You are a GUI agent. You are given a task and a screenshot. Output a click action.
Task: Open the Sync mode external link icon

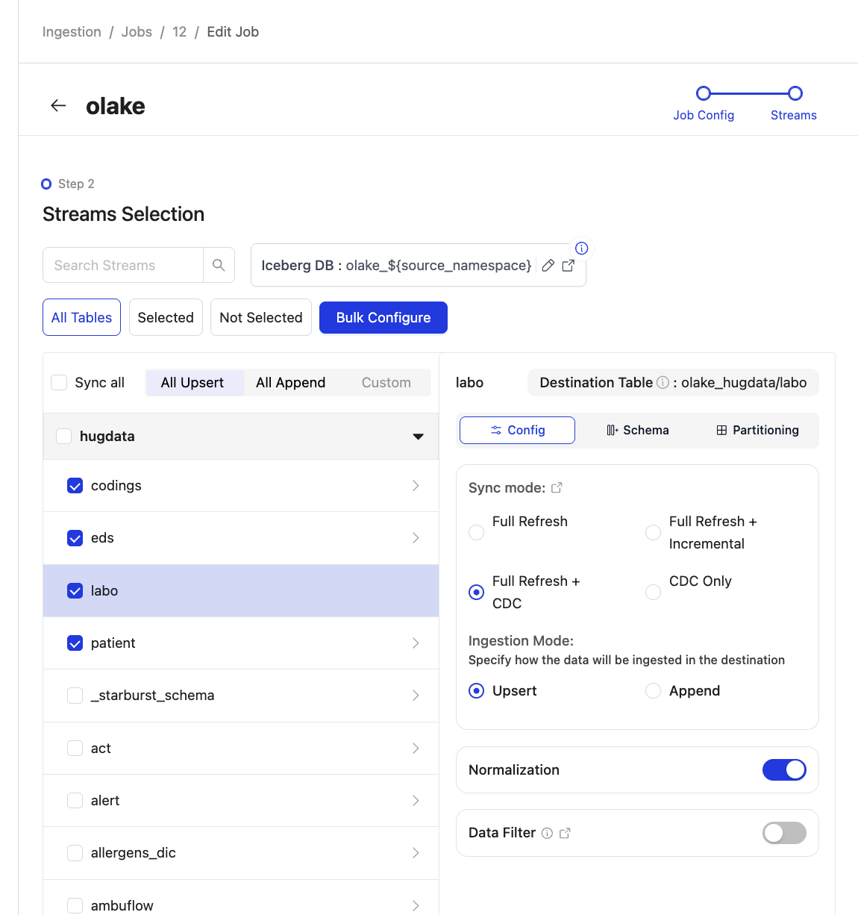click(557, 487)
